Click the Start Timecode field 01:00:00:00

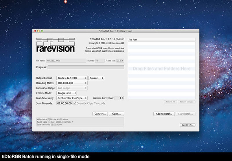(x=64, y=103)
